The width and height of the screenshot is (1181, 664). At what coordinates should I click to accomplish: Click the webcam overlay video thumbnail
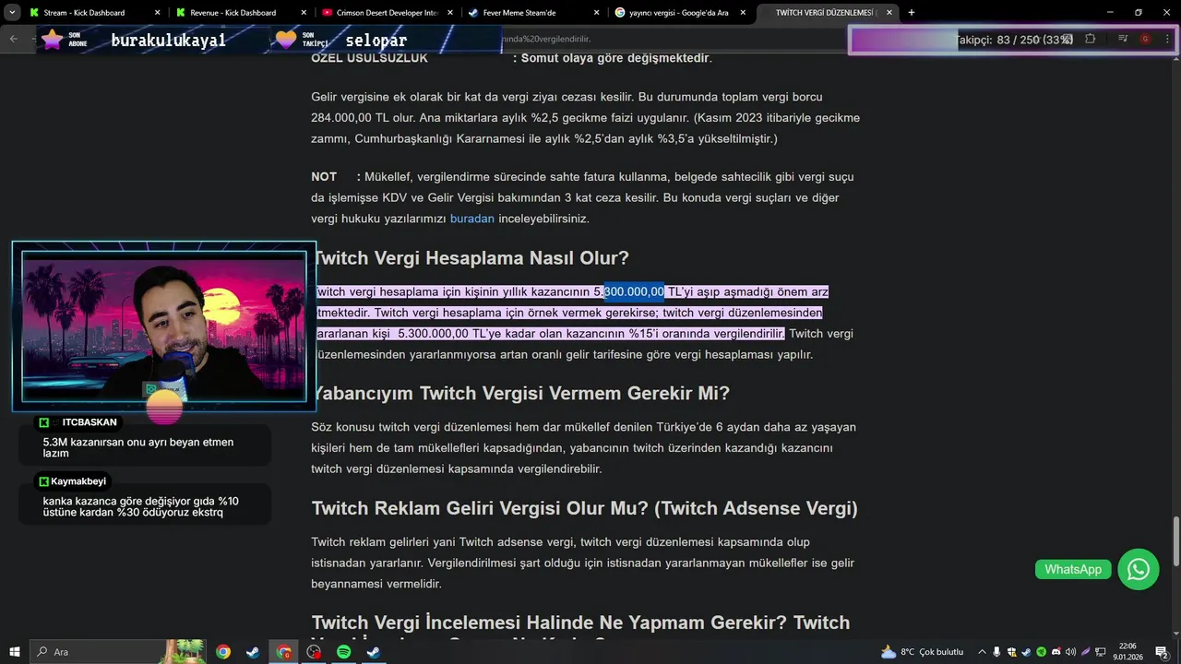click(163, 327)
